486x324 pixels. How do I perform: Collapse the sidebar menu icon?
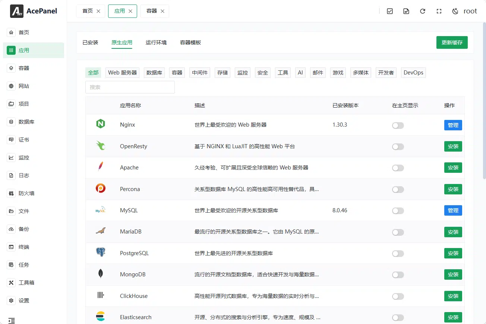[12, 321]
